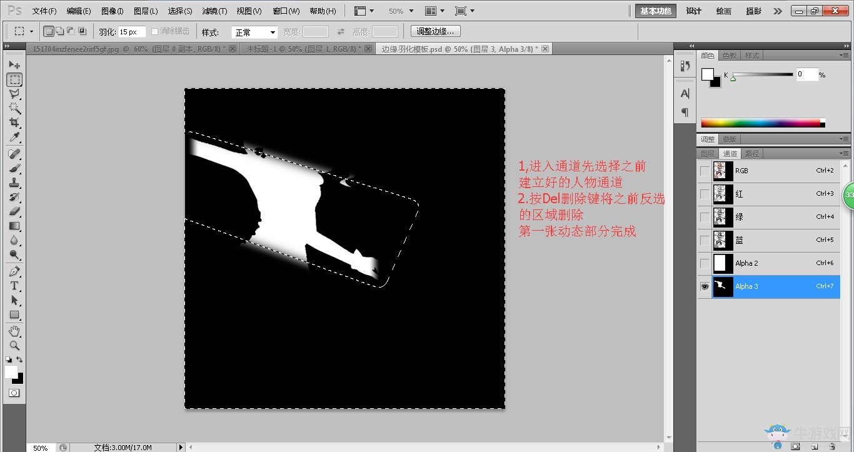
Task: Select the 基本功能 workspace button
Action: click(656, 11)
